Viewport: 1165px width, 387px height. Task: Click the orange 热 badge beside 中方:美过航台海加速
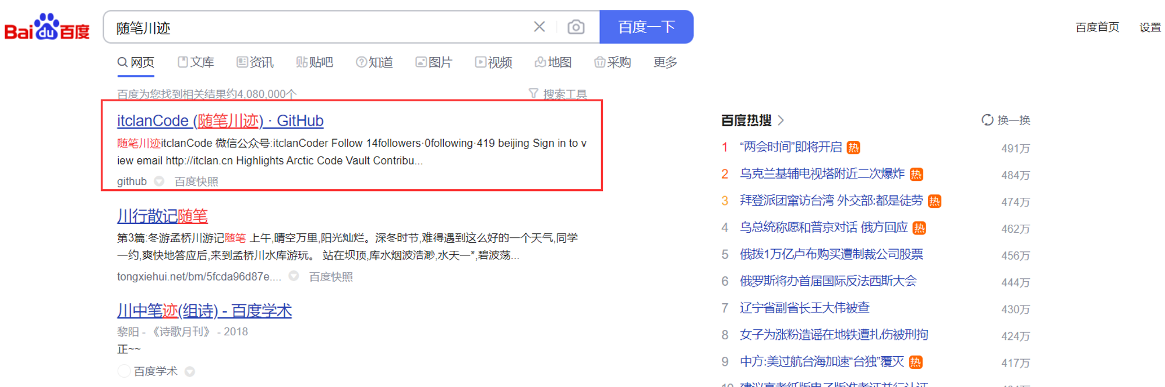click(916, 362)
